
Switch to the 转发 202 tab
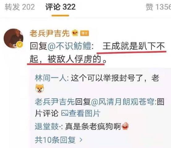click(20, 7)
